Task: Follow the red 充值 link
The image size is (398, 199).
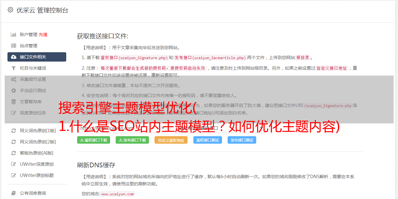Action: tap(43, 35)
